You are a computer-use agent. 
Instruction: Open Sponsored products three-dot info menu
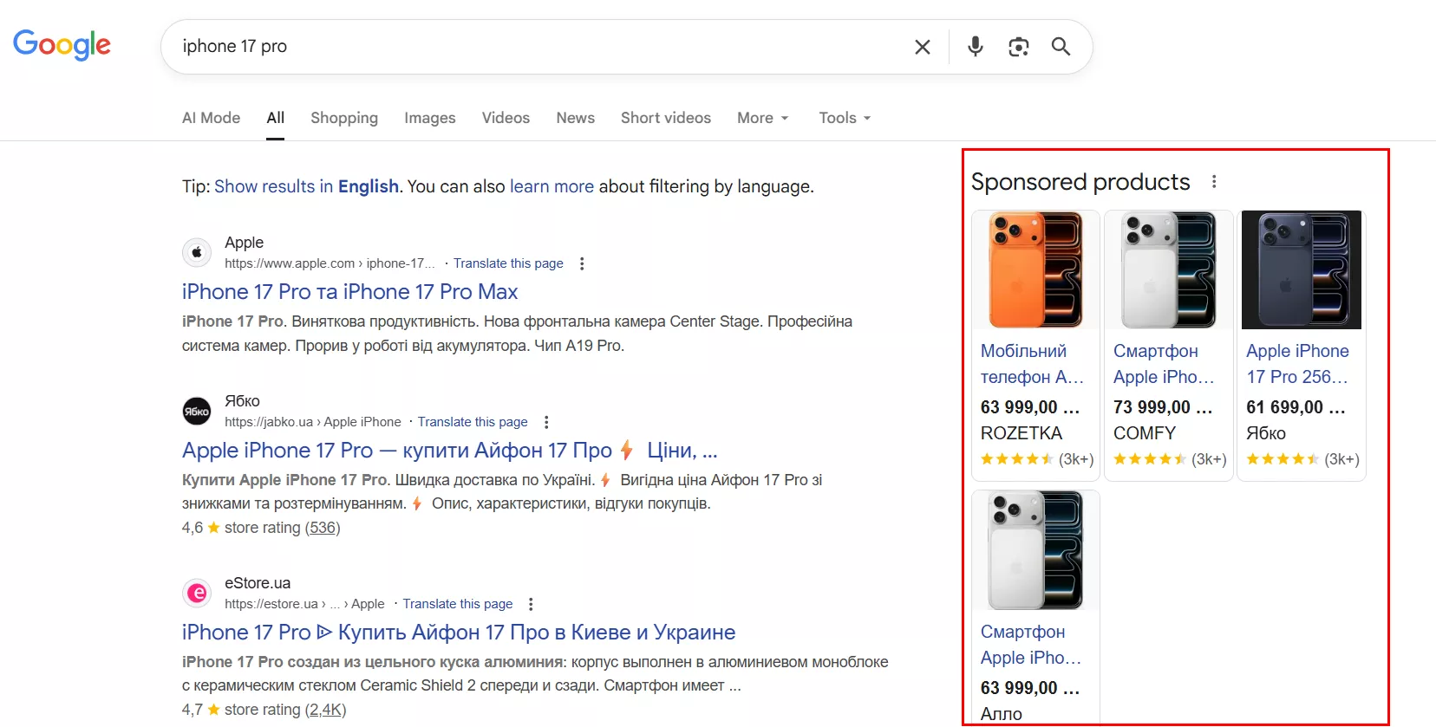coord(1214,182)
